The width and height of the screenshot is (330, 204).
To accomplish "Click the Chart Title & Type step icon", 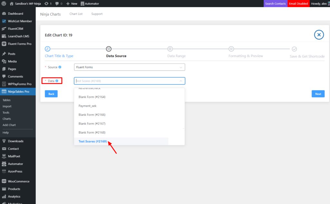I will click(48, 49).
